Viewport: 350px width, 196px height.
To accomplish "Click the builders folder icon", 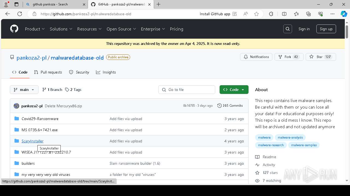I will 17,163.
